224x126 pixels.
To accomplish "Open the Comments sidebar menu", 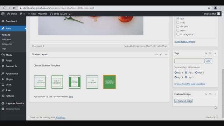I will tap(11, 66).
